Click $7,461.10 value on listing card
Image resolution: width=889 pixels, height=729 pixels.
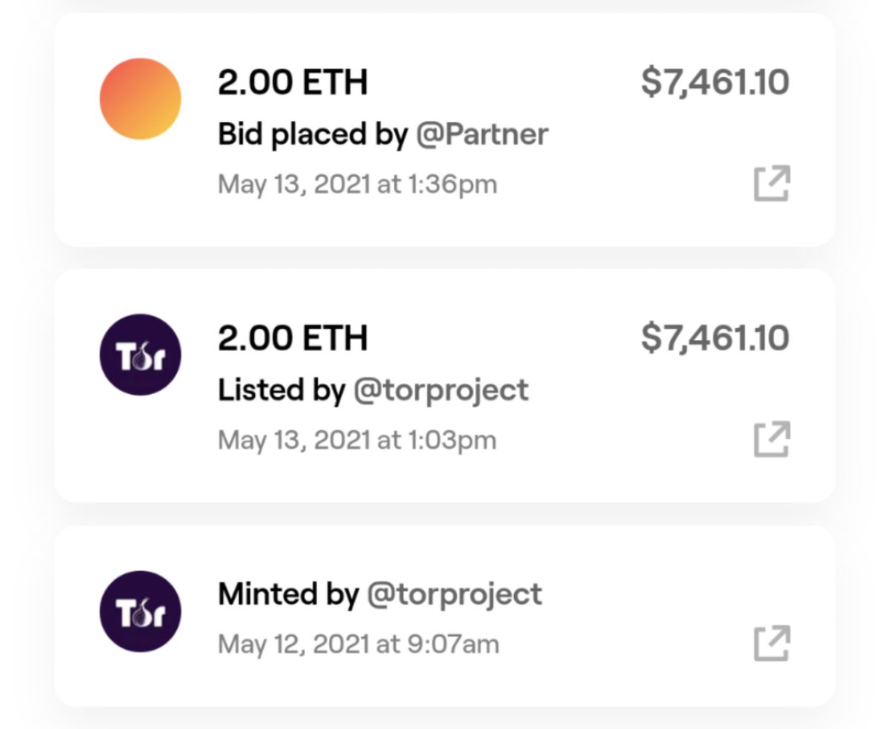pos(715,339)
